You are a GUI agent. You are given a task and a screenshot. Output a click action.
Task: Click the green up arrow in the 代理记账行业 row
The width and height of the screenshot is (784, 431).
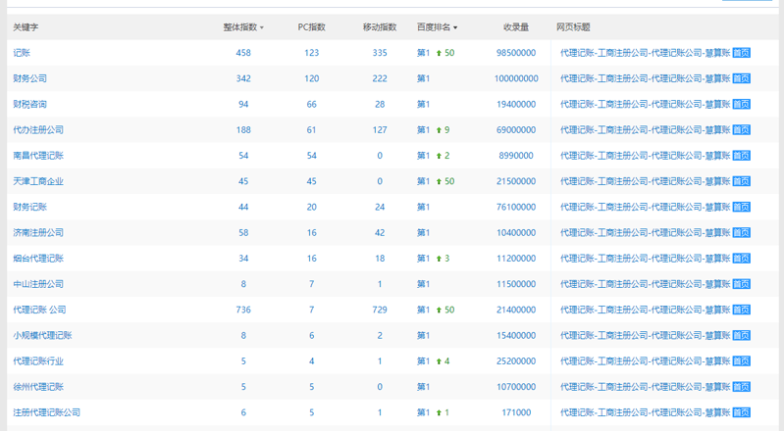tap(439, 361)
